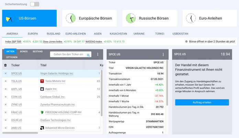Switch to the EURO-ANLEIHEN tab
239x138 pixels.
tap(76, 34)
